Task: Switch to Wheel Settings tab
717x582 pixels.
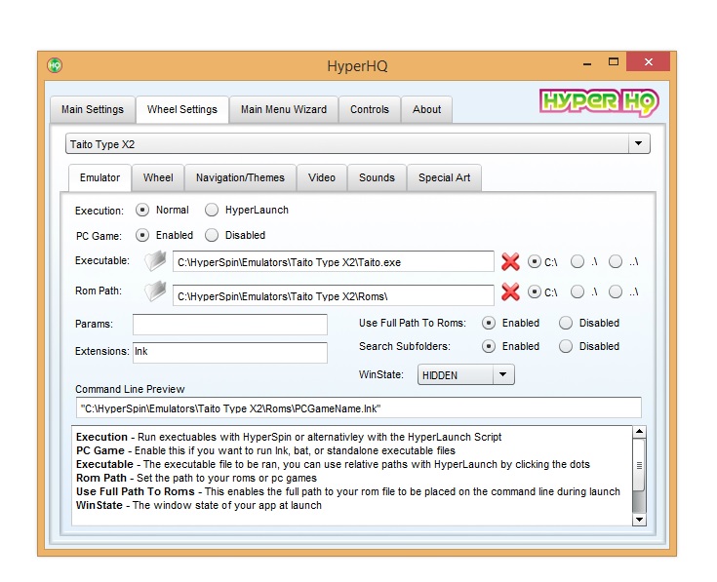Action: pyautogui.click(x=182, y=109)
